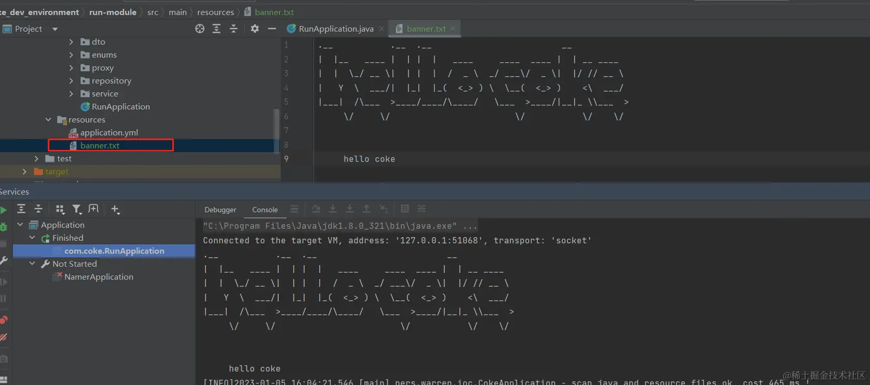This screenshot has width=870, height=385.
Task: Click main in the breadcrumb path
Action: pyautogui.click(x=178, y=12)
